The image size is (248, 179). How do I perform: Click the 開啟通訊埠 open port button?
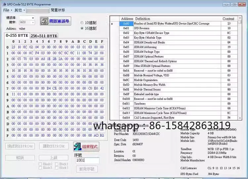pos(55,21)
